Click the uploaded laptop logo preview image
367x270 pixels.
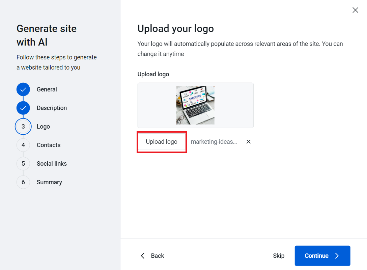[x=195, y=105]
